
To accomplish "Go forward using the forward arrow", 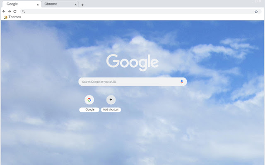I will coord(10,11).
